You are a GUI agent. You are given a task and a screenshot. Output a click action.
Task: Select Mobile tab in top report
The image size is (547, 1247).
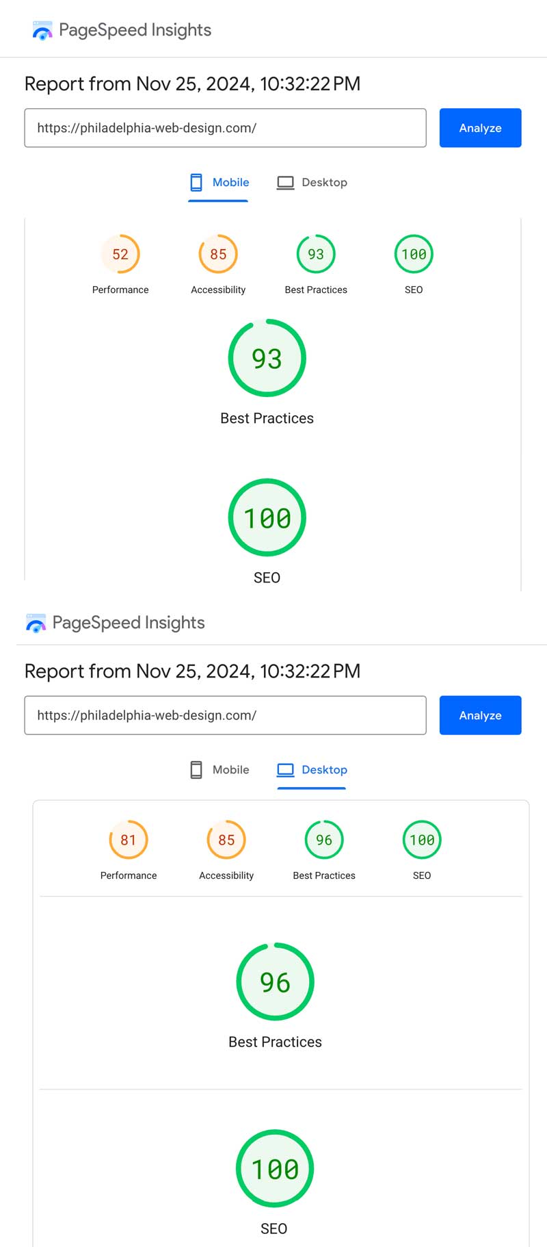click(219, 183)
